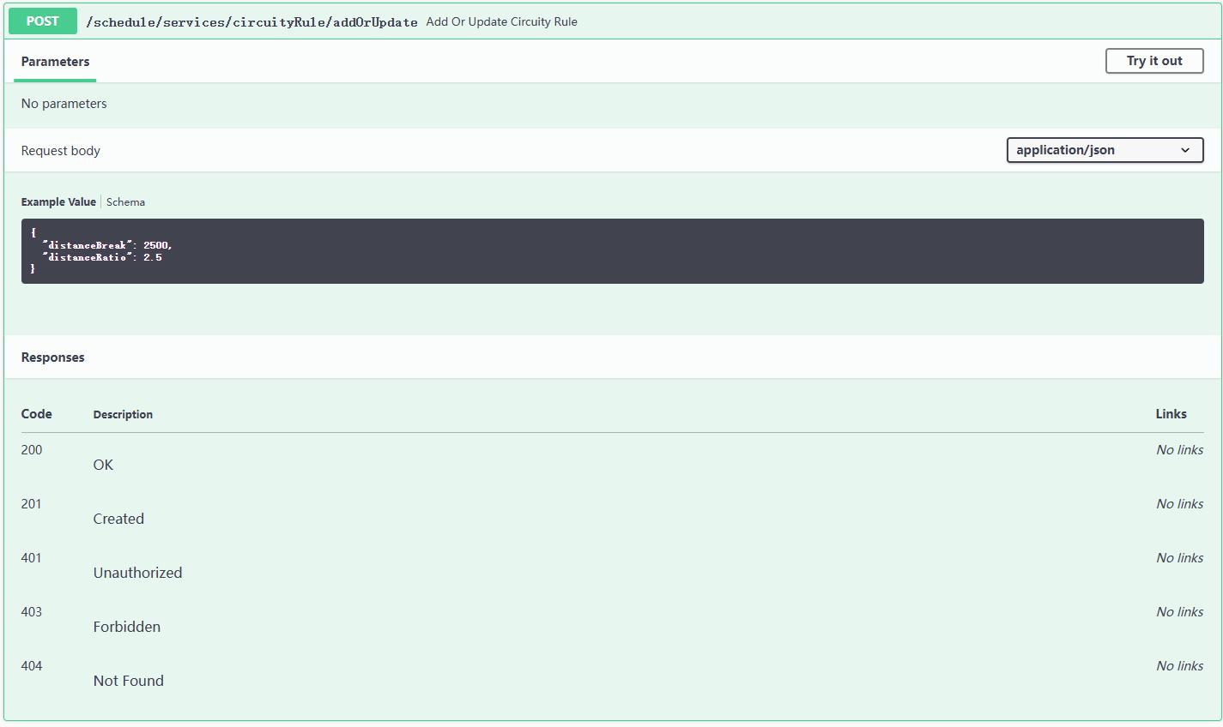Click the Unauthorized response description

point(137,573)
